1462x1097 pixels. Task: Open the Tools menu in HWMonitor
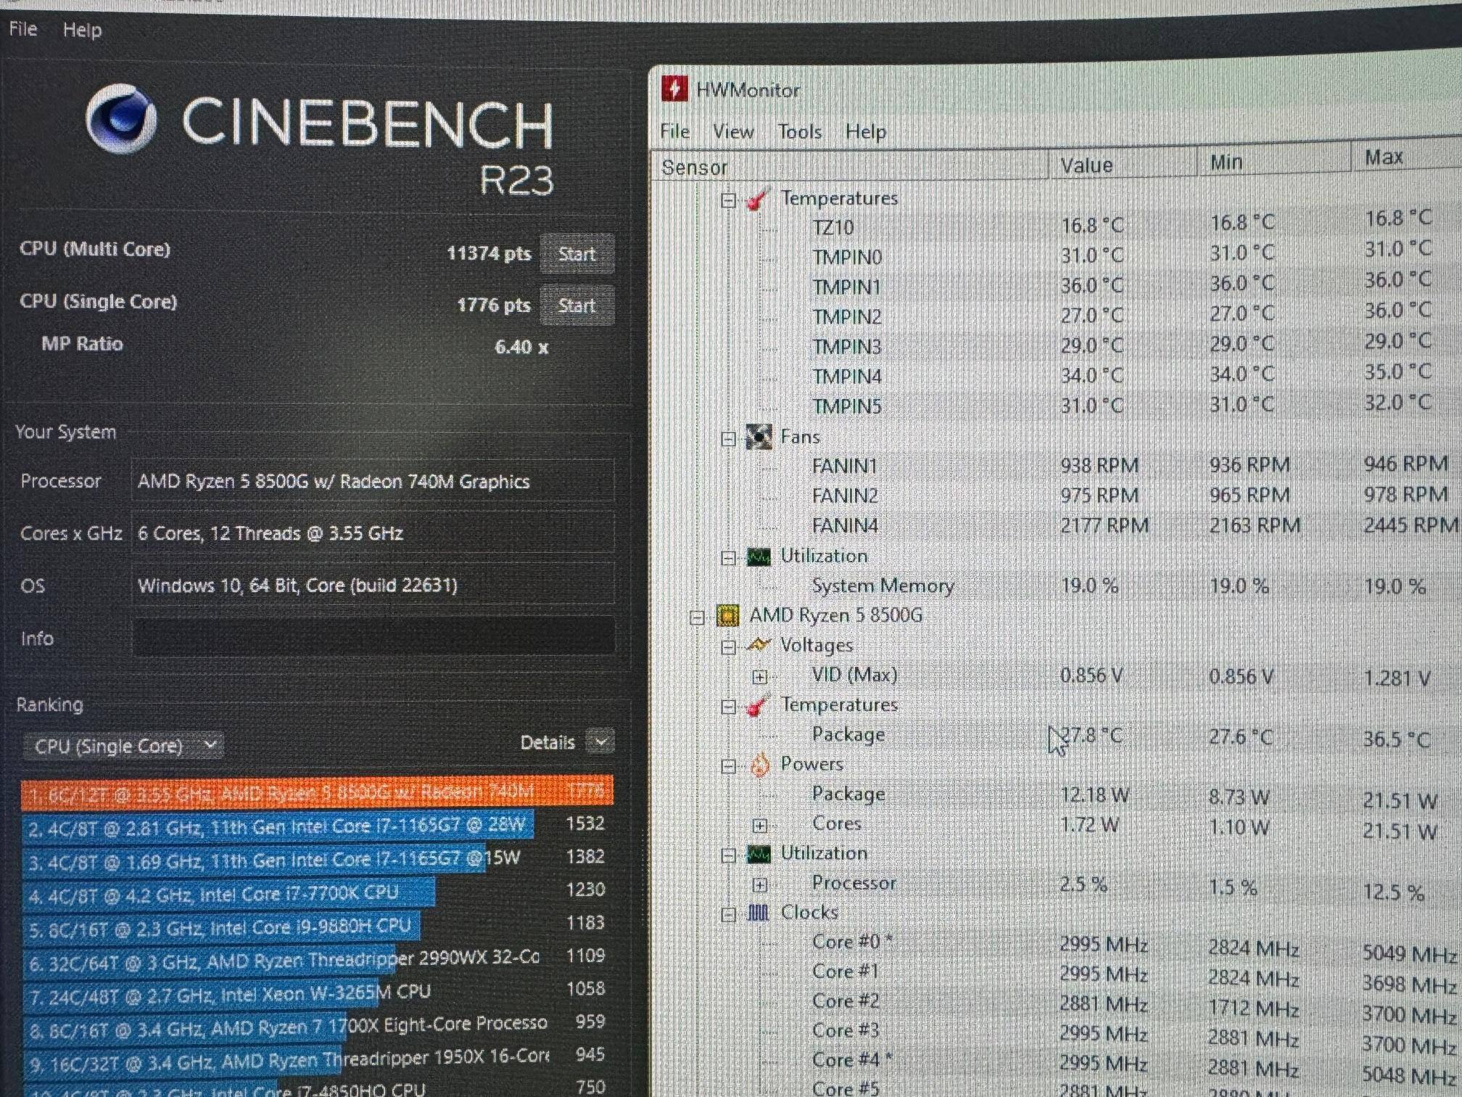tap(799, 131)
